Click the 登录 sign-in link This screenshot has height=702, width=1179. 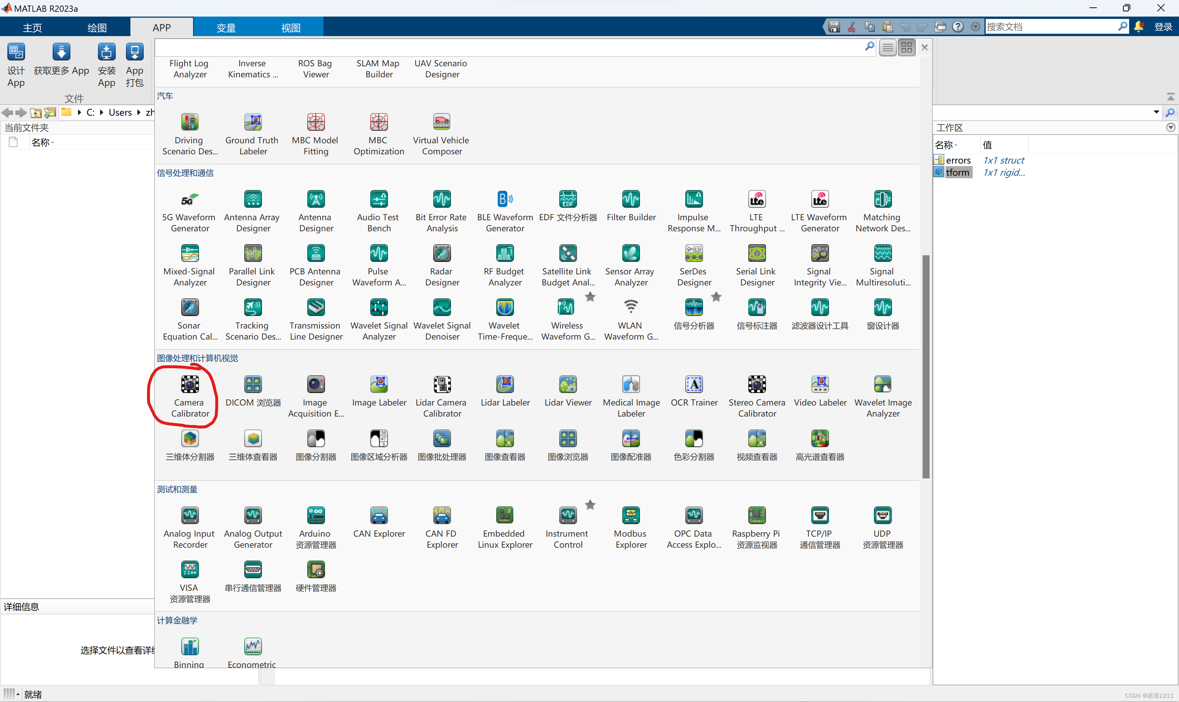pos(1163,27)
